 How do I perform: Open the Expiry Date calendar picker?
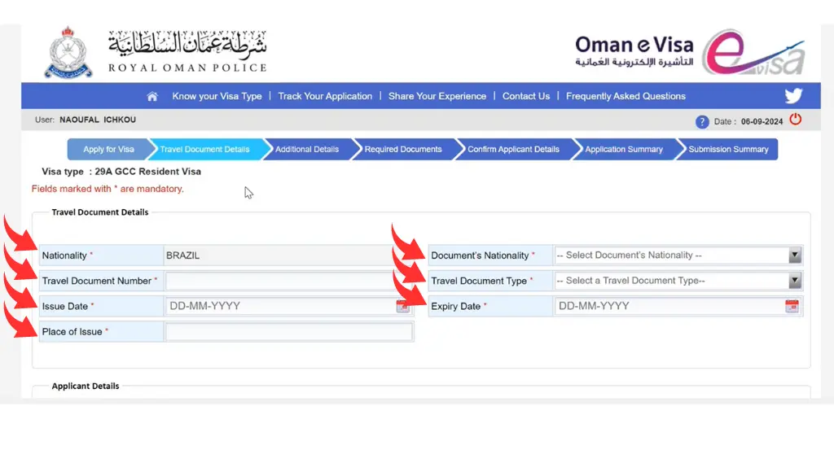click(x=792, y=306)
